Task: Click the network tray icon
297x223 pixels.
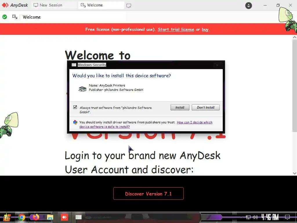Action: coord(248,217)
